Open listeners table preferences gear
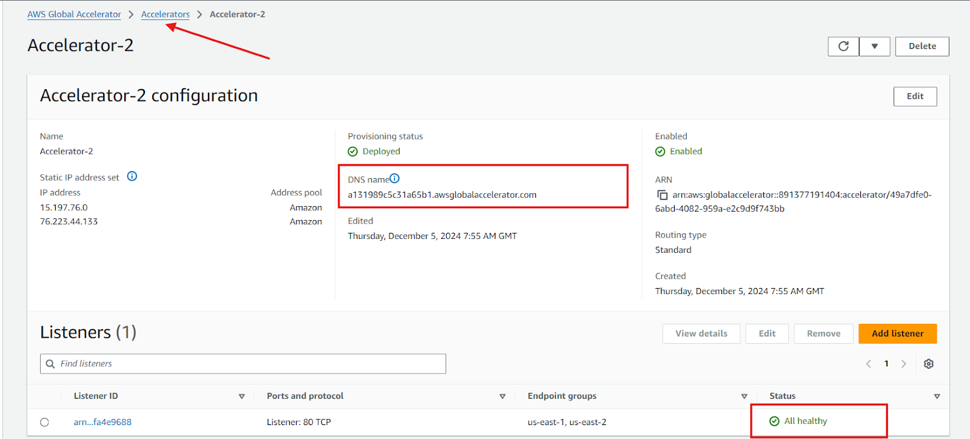The image size is (970, 439). pyautogui.click(x=928, y=364)
